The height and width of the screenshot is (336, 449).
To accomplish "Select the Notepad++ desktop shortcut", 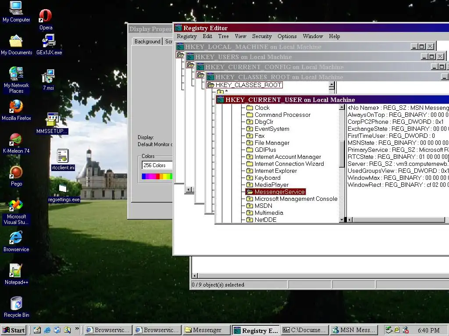I will pyautogui.click(x=16, y=275).
